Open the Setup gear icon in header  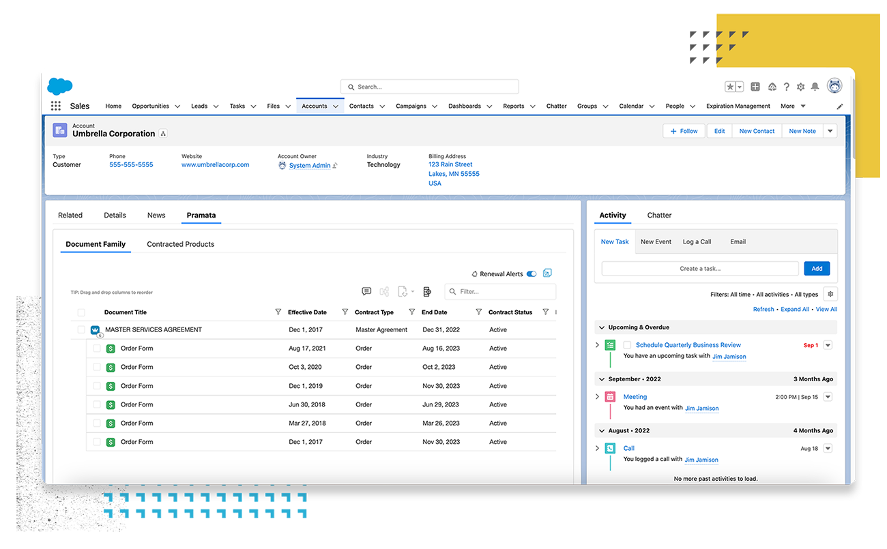(800, 87)
